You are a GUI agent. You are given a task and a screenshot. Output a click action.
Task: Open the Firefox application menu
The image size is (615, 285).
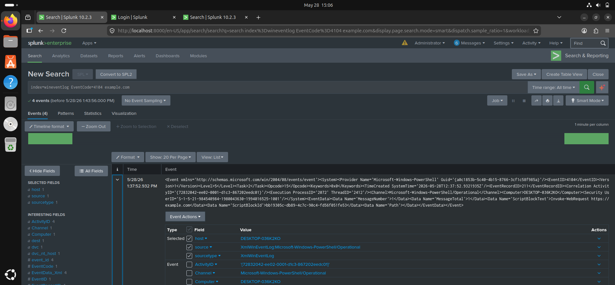click(x=607, y=31)
